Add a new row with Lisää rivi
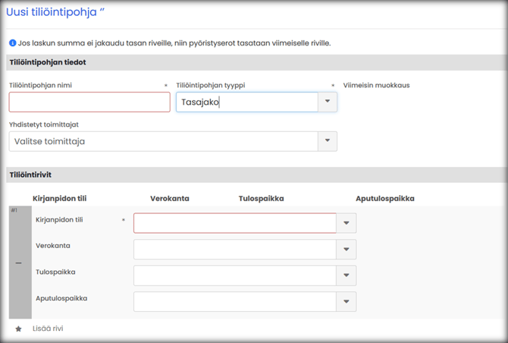508x343 pixels. tap(47, 329)
